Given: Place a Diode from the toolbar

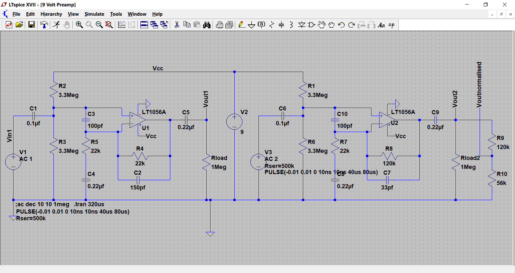Looking at the screenshot, I should (x=302, y=25).
